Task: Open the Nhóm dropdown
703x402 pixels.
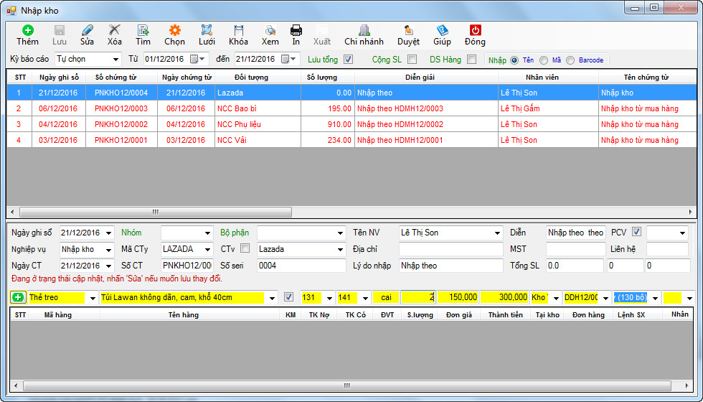Action: click(x=207, y=233)
